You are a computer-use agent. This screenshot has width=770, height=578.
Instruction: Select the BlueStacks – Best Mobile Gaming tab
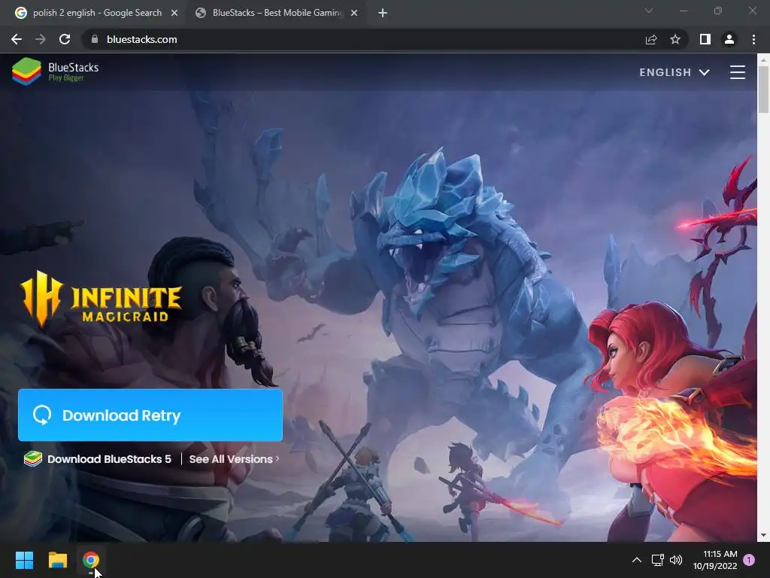click(277, 13)
